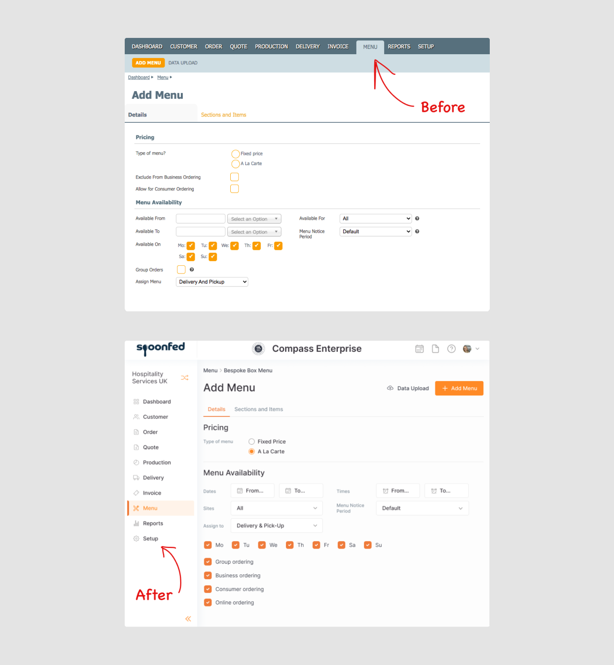Open the Menu Notice Period dropdown

pyautogui.click(x=422, y=508)
